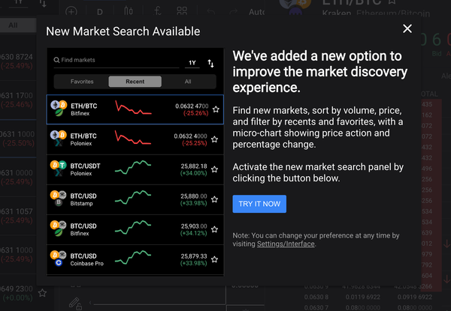Click the background All tab in sidebar
The width and height of the screenshot is (451, 311).
pyautogui.click(x=13, y=25)
